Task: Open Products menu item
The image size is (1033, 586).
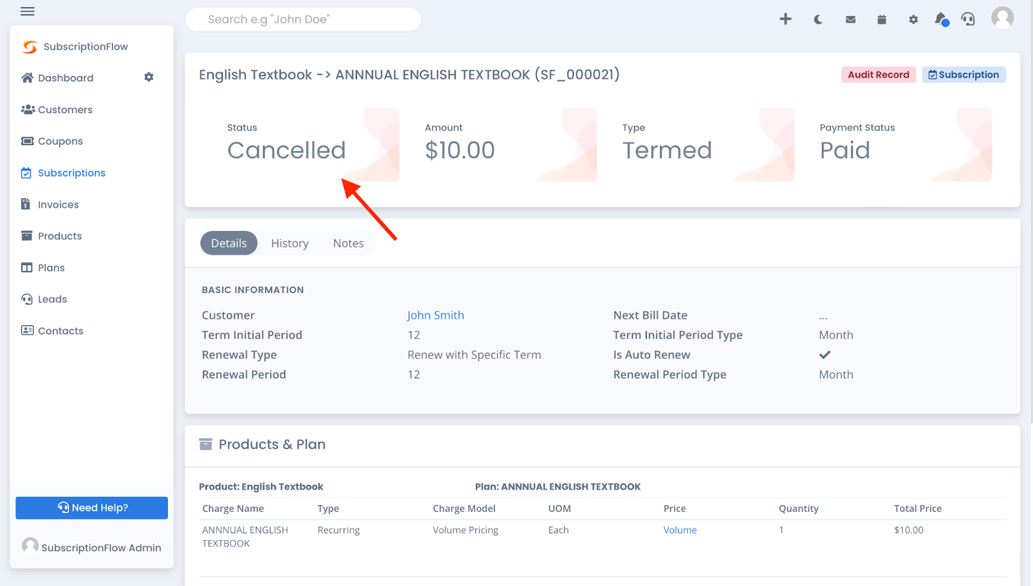Action: pos(60,236)
